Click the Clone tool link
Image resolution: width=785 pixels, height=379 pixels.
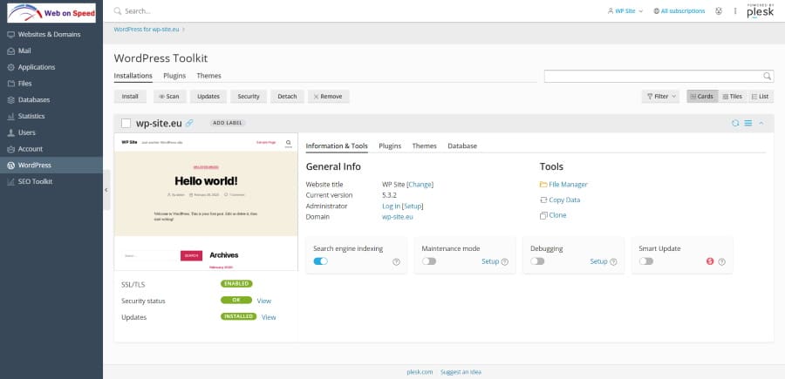[553, 215]
